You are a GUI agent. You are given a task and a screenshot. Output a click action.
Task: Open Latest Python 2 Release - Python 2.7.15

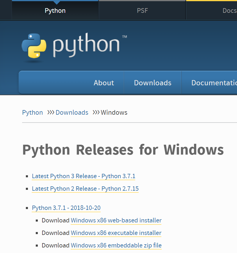pyautogui.click(x=85, y=189)
